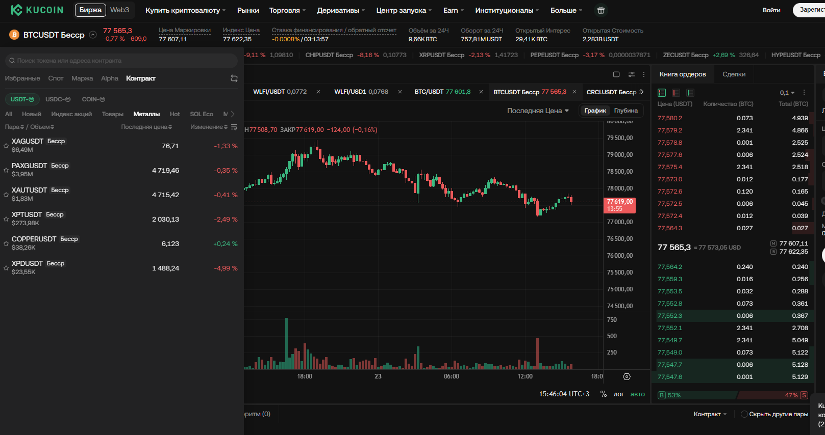The width and height of the screenshot is (825, 435).
Task: Open the Больше dropdown menu
Action: tap(566, 10)
